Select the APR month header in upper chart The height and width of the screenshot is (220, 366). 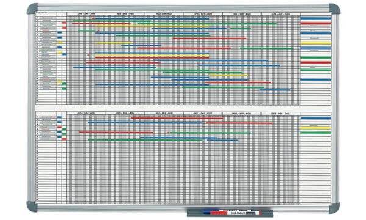[x=203, y=14]
